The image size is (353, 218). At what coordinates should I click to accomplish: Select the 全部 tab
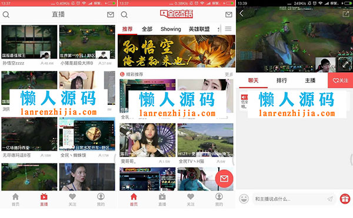[x=147, y=29]
